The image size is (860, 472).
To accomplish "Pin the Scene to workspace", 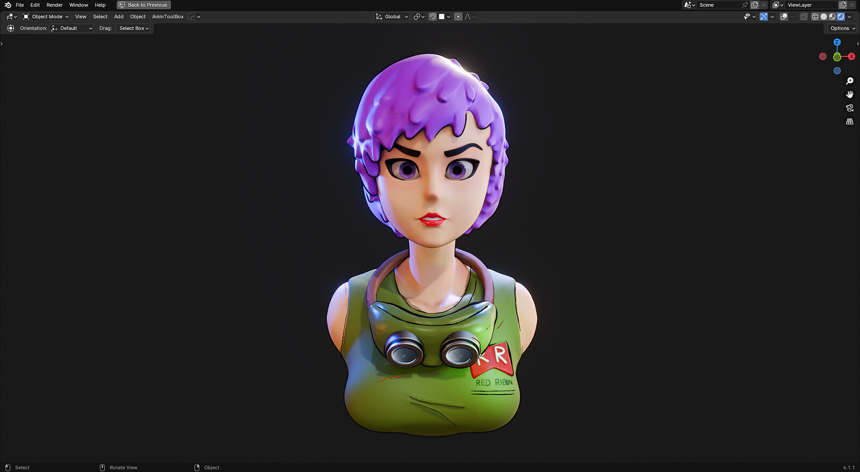I will click(x=745, y=5).
